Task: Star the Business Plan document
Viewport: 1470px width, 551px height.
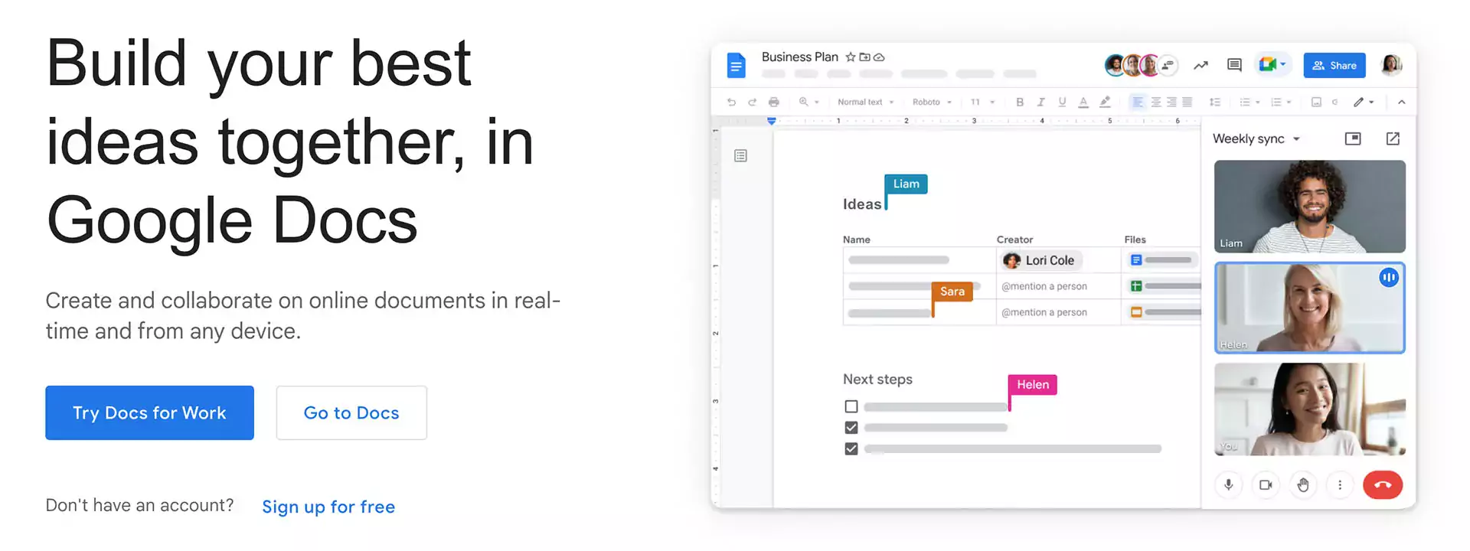Action: [851, 57]
